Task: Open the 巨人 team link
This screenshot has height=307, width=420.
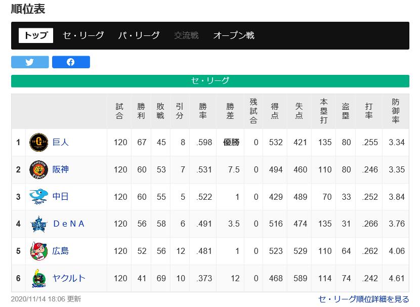Action: click(x=61, y=142)
